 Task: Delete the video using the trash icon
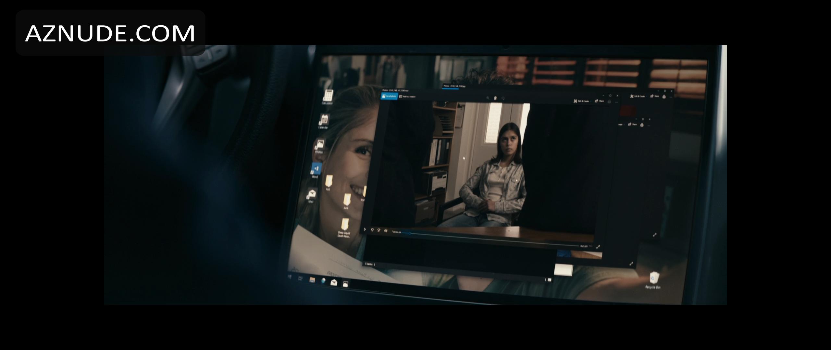coord(495,98)
